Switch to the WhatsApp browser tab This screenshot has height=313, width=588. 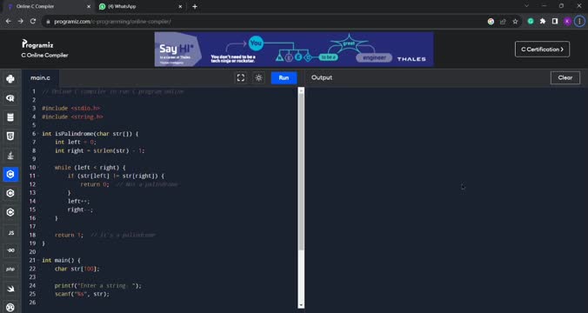[140, 6]
